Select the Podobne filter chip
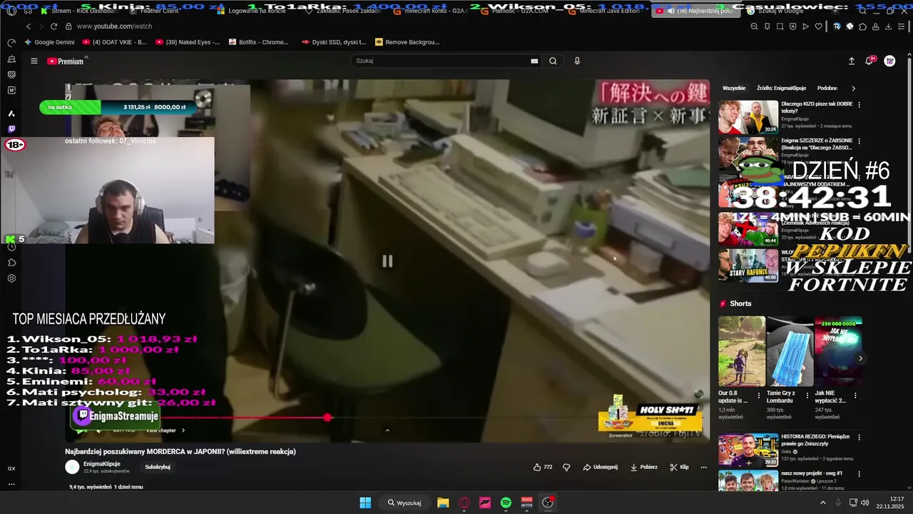 coord(827,89)
